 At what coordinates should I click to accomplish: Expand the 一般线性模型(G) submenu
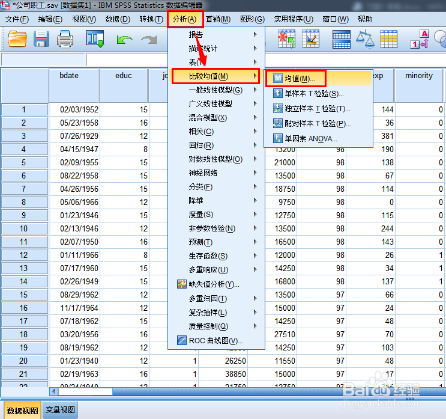pos(217,90)
